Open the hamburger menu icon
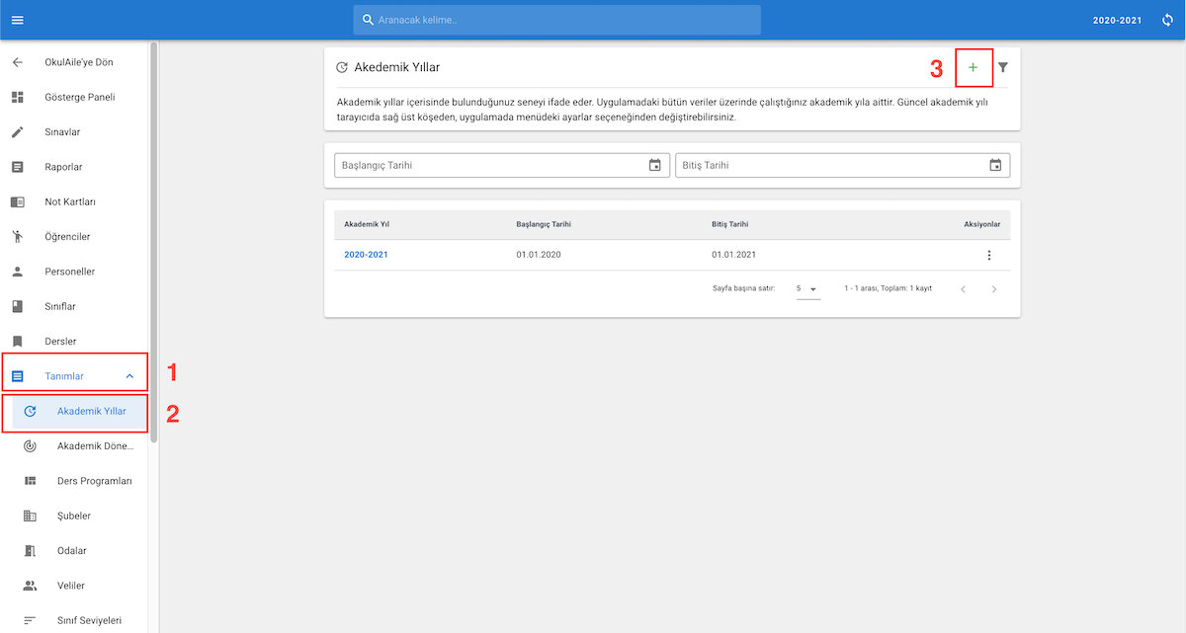 coord(17,20)
